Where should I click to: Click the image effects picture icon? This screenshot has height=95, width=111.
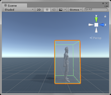pyautogui.click(x=61, y=10)
